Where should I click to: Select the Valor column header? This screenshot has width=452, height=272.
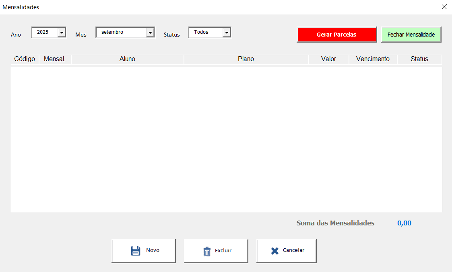(328, 59)
